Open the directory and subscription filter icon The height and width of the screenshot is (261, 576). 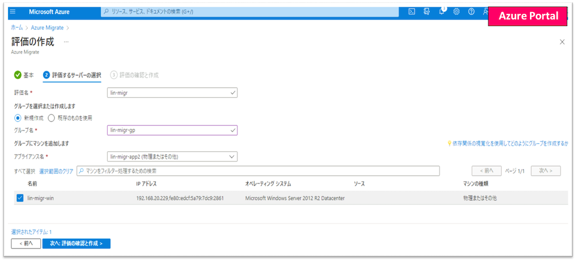tap(427, 11)
